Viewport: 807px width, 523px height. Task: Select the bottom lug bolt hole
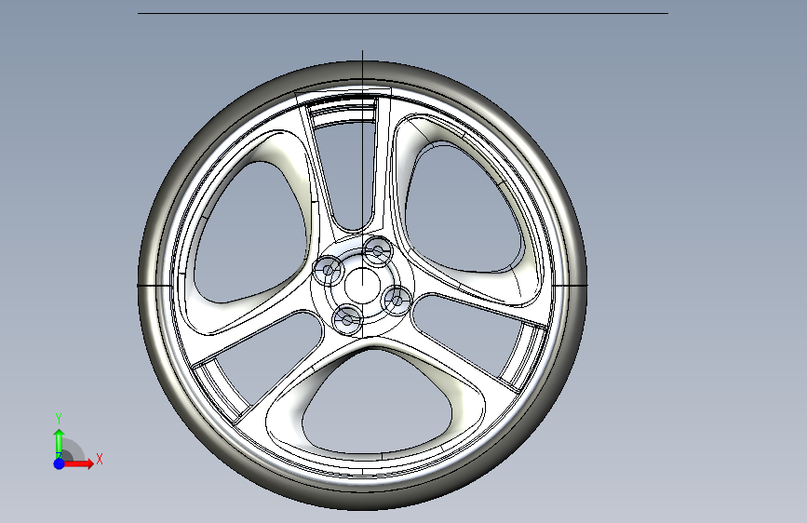[348, 320]
